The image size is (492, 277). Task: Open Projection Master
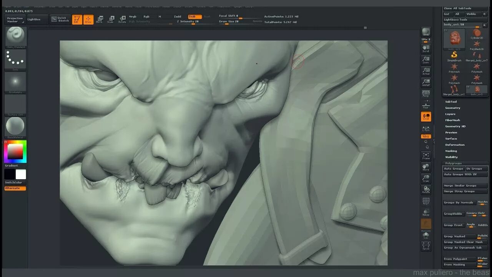(15, 20)
